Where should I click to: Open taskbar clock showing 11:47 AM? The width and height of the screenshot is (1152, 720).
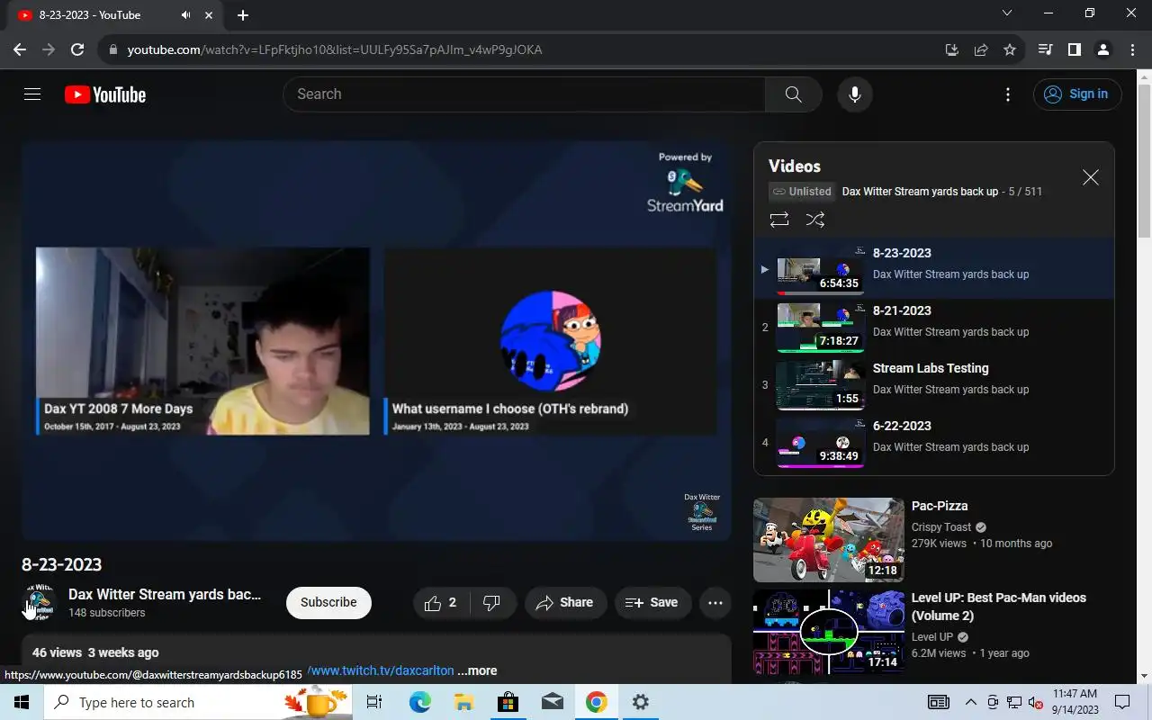(x=1075, y=702)
